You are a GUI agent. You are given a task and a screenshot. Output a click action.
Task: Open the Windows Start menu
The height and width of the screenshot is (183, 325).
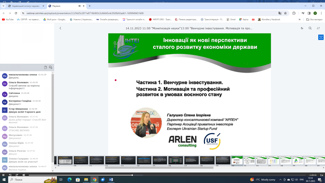[x=4, y=179]
